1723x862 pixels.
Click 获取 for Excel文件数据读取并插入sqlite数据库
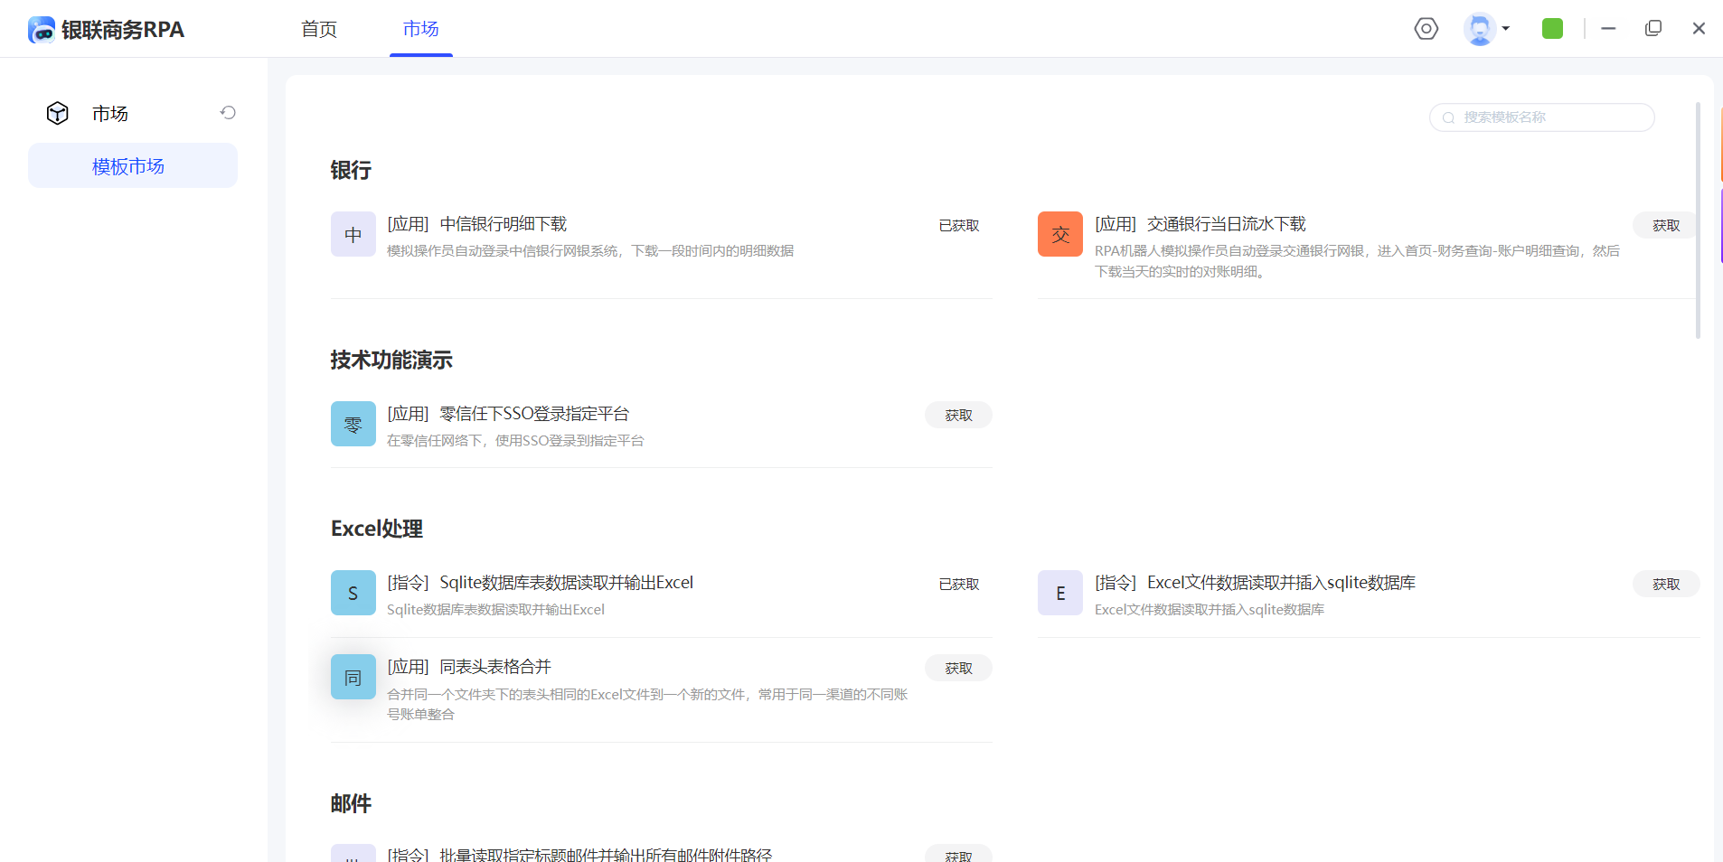pyautogui.click(x=1665, y=584)
